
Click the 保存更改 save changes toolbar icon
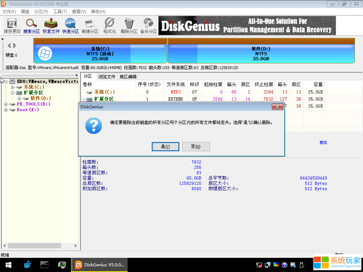[x=12, y=25]
